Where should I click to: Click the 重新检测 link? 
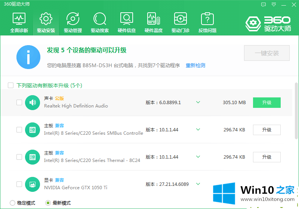pyautogui.click(x=195, y=65)
